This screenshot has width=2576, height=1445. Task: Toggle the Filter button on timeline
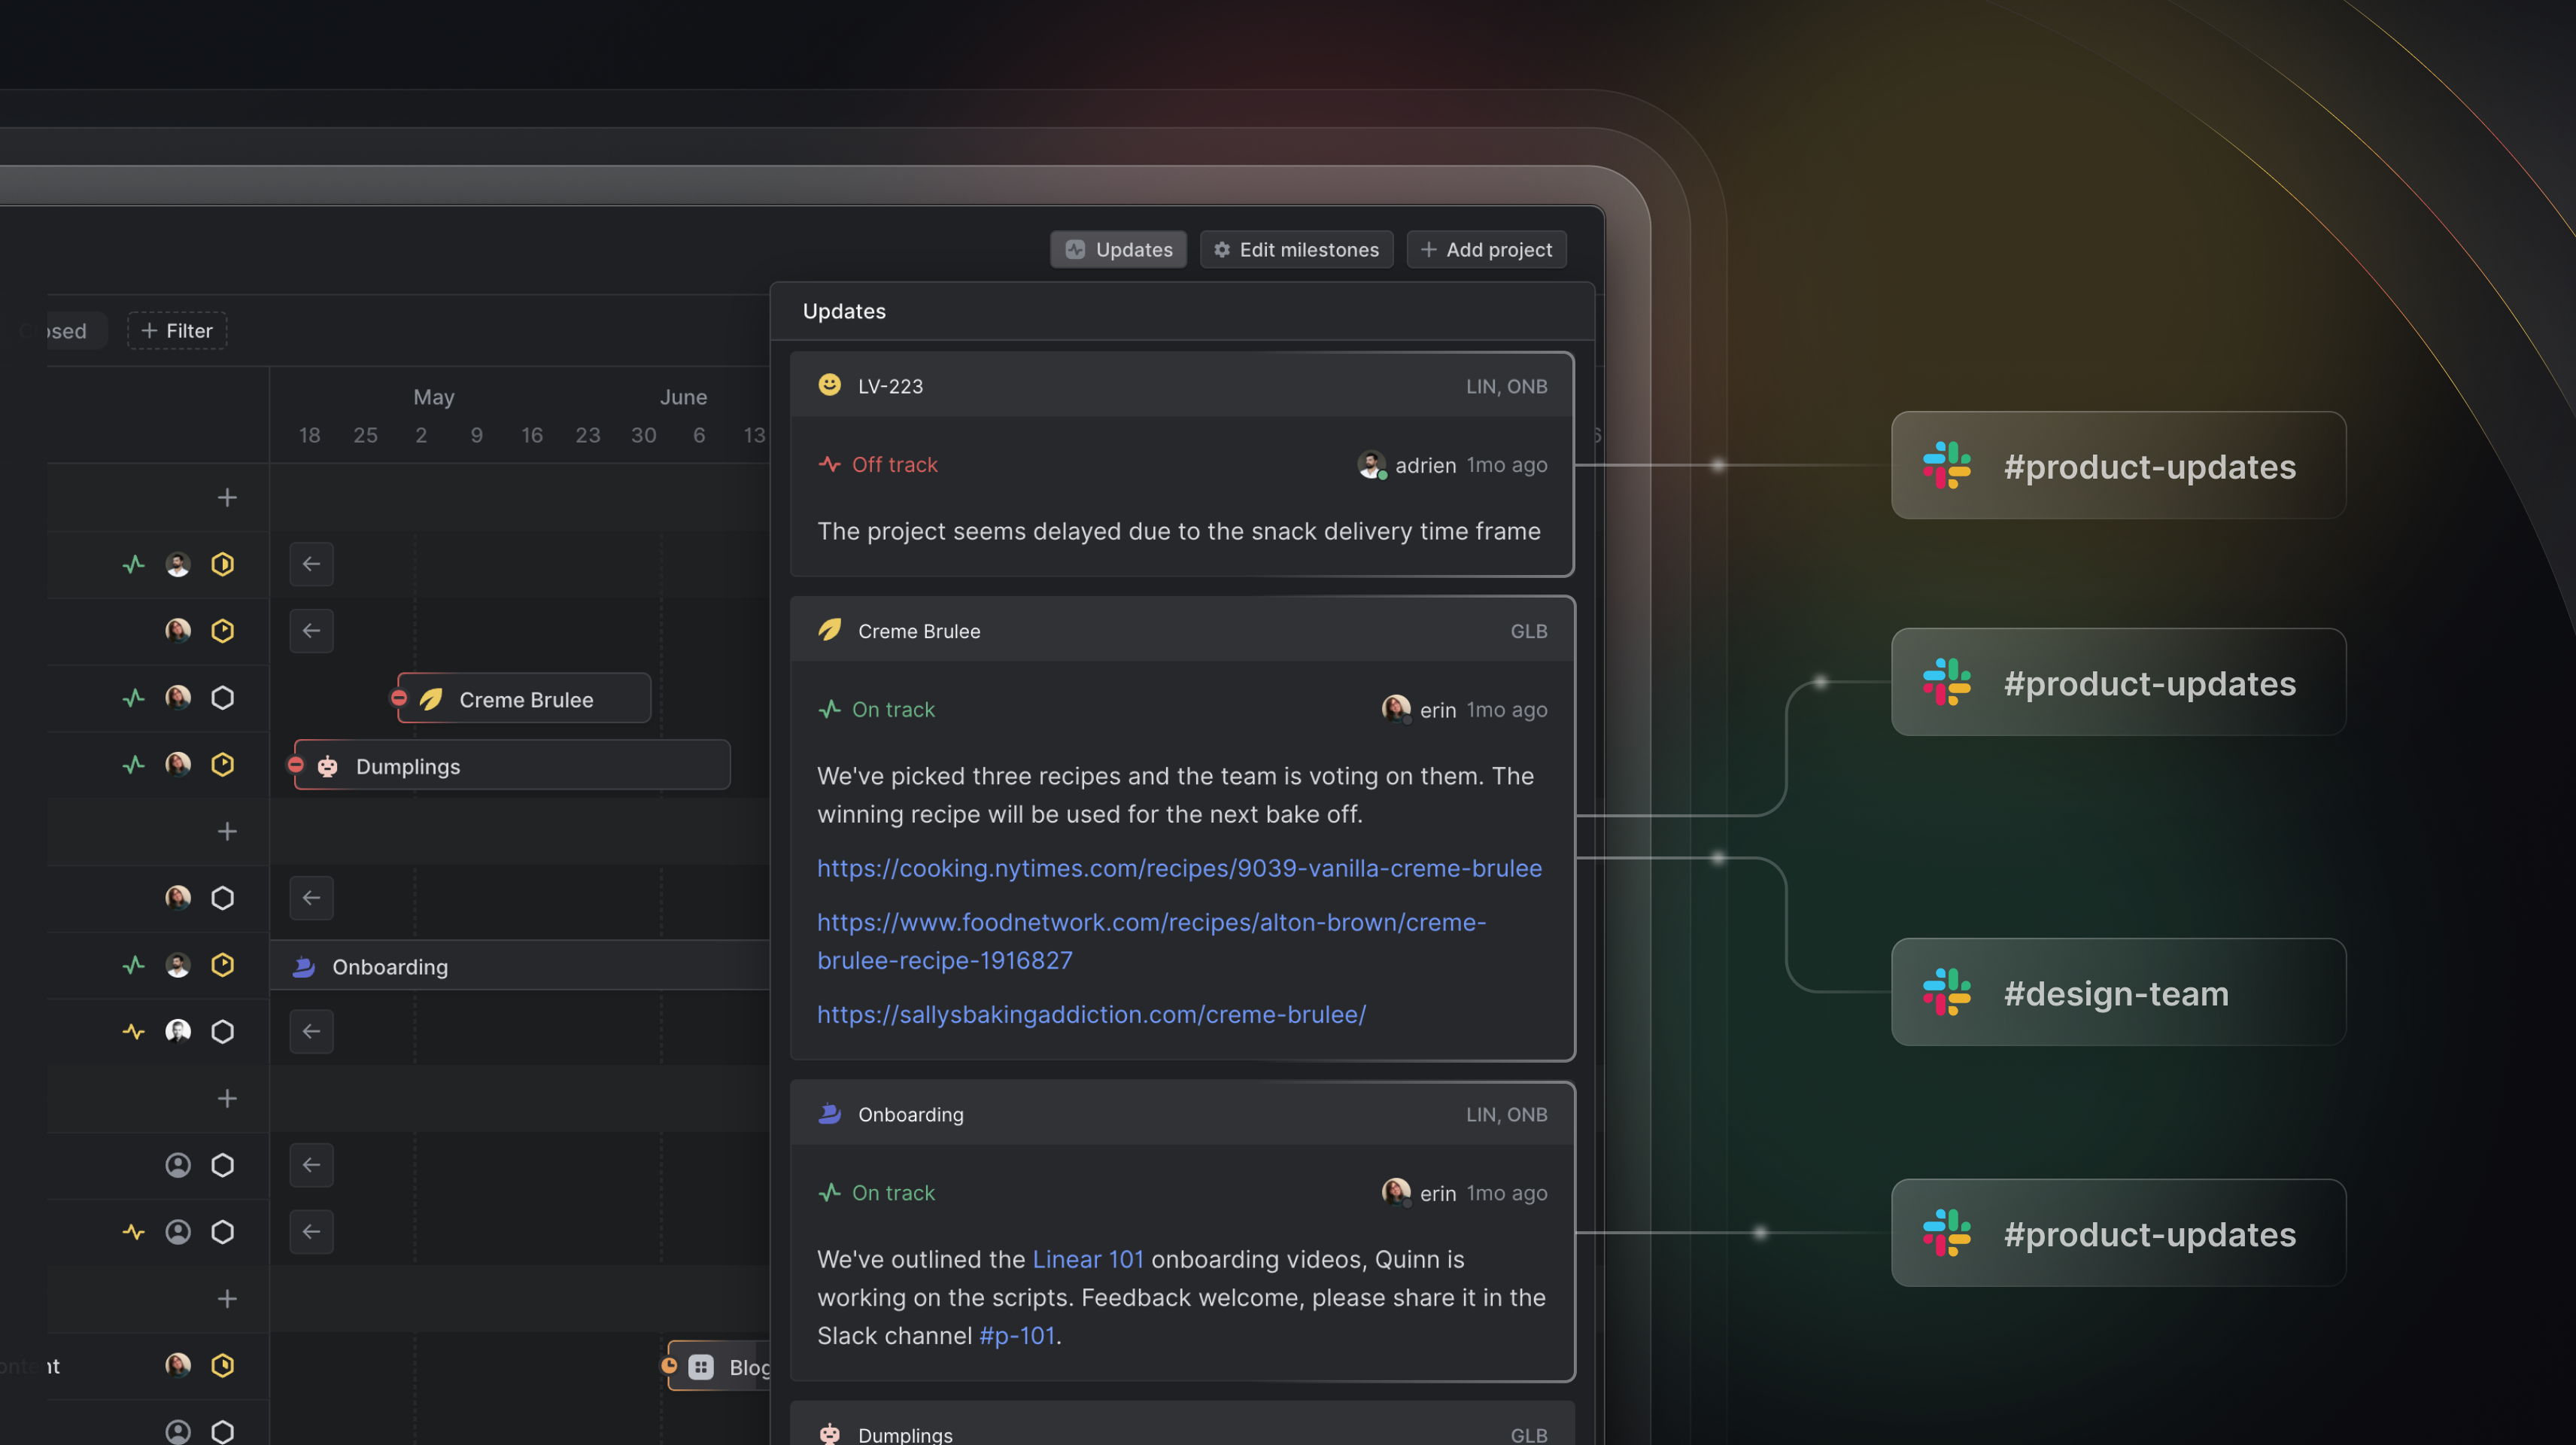tap(177, 330)
